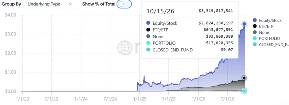
Task: Click the Equity/Stock value $2,824,250,197
Action: (x=216, y=23)
